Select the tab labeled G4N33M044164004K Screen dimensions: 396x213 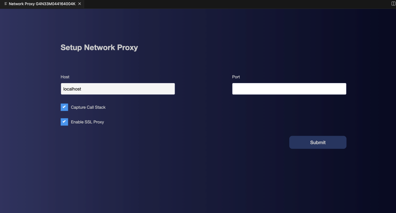click(41, 4)
